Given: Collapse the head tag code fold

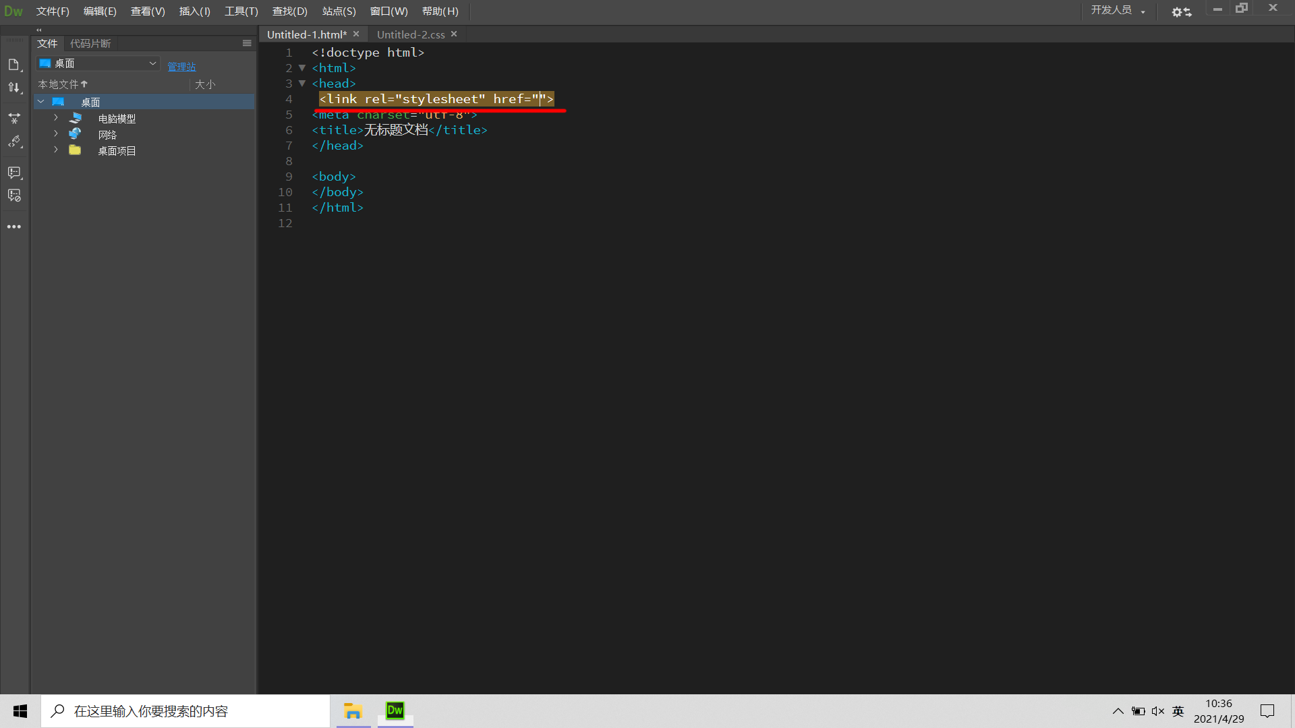Looking at the screenshot, I should (x=302, y=84).
